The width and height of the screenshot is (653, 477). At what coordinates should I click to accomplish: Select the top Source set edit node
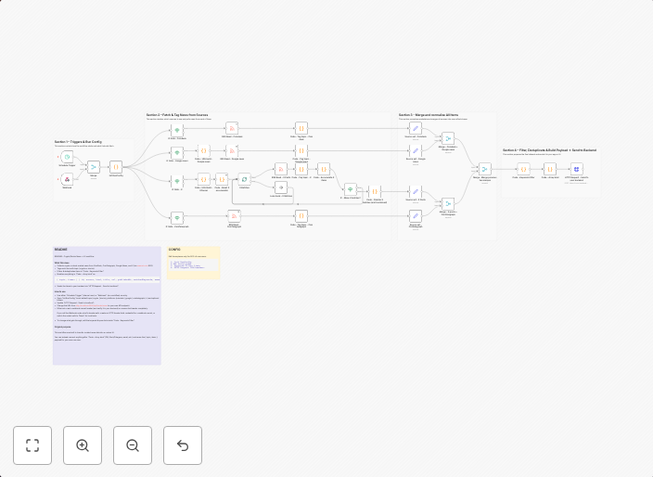pos(416,128)
